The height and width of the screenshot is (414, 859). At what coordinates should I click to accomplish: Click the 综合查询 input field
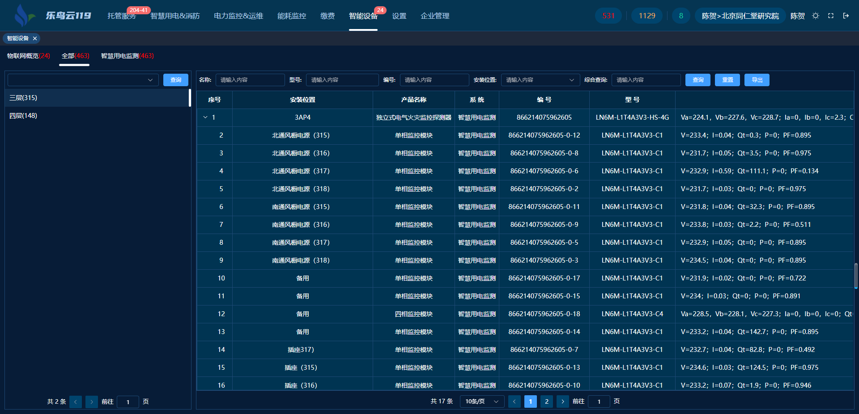[x=646, y=80]
